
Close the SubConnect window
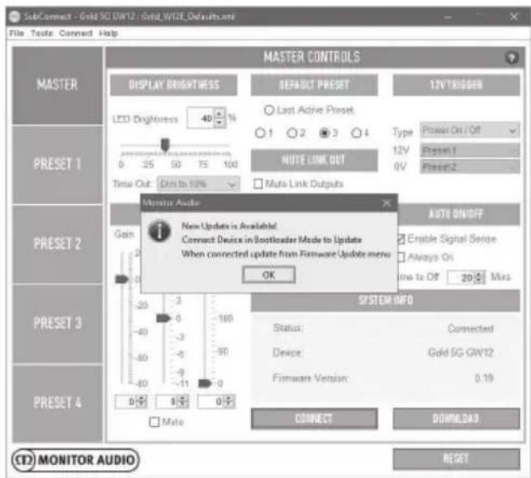513,17
